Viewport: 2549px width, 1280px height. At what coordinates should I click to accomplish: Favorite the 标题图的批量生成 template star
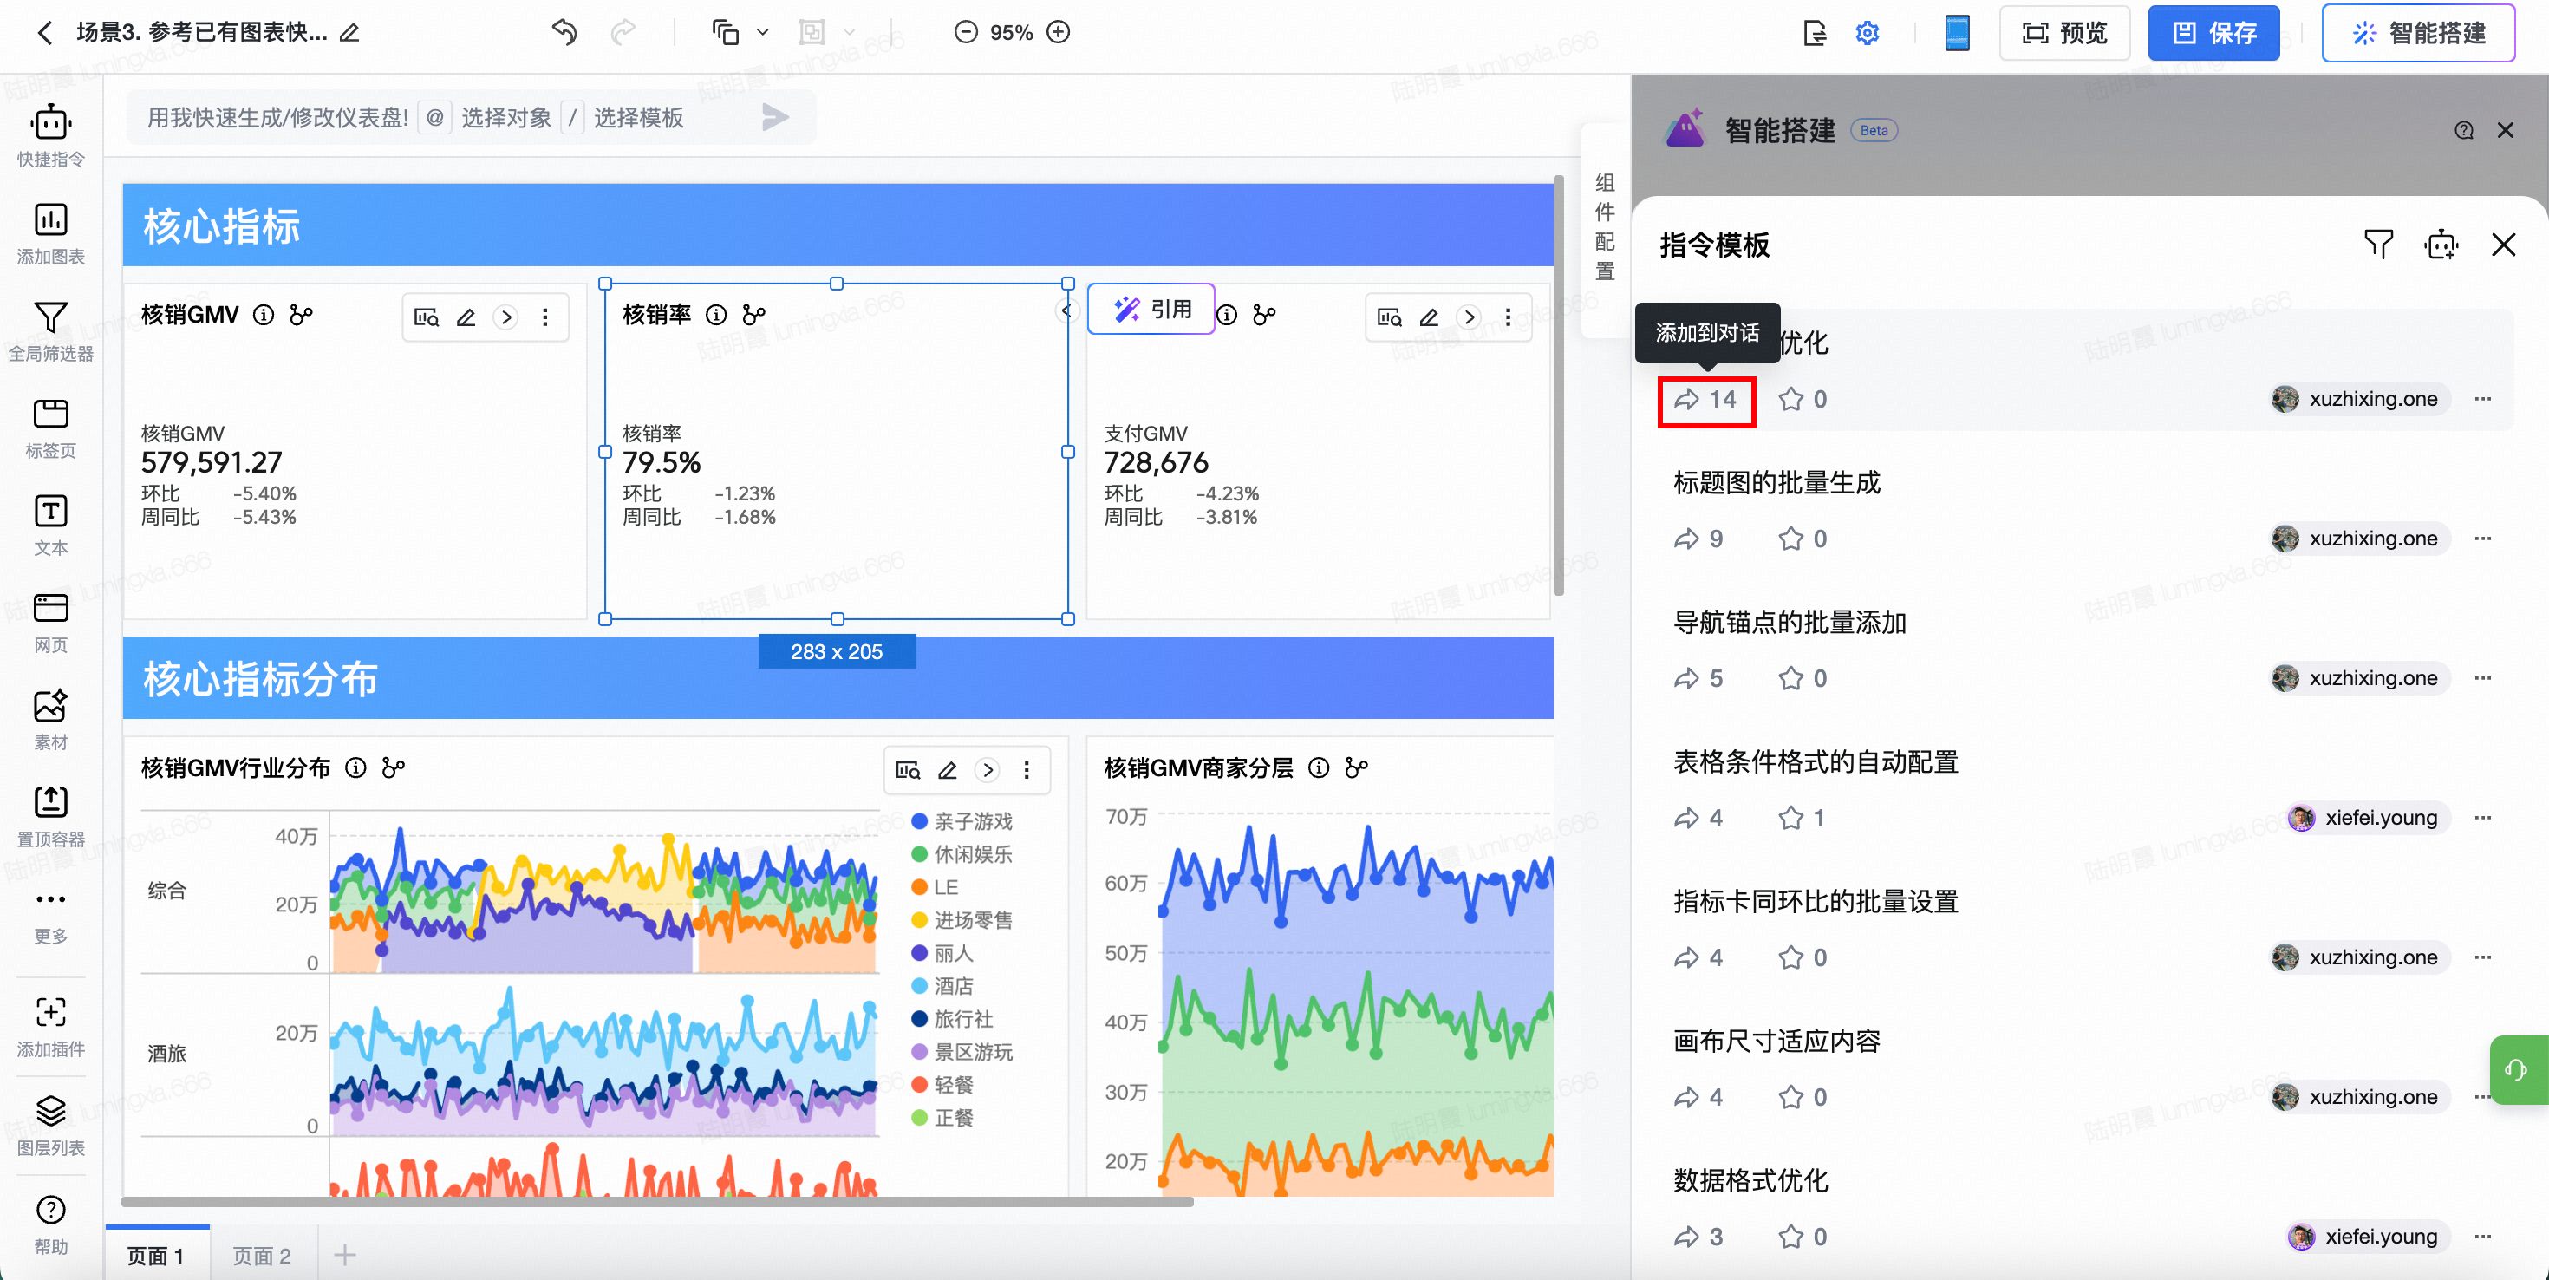pos(1790,539)
